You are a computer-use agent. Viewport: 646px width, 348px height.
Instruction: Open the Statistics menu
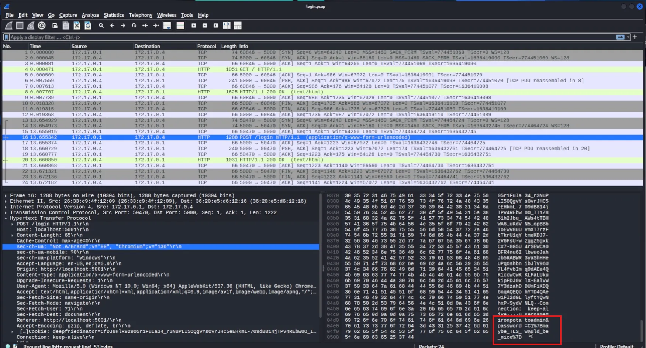coord(114,15)
